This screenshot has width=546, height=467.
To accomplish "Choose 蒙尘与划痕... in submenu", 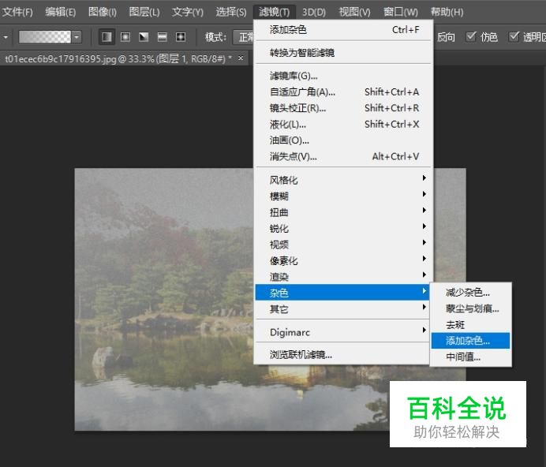I will coord(470,308).
